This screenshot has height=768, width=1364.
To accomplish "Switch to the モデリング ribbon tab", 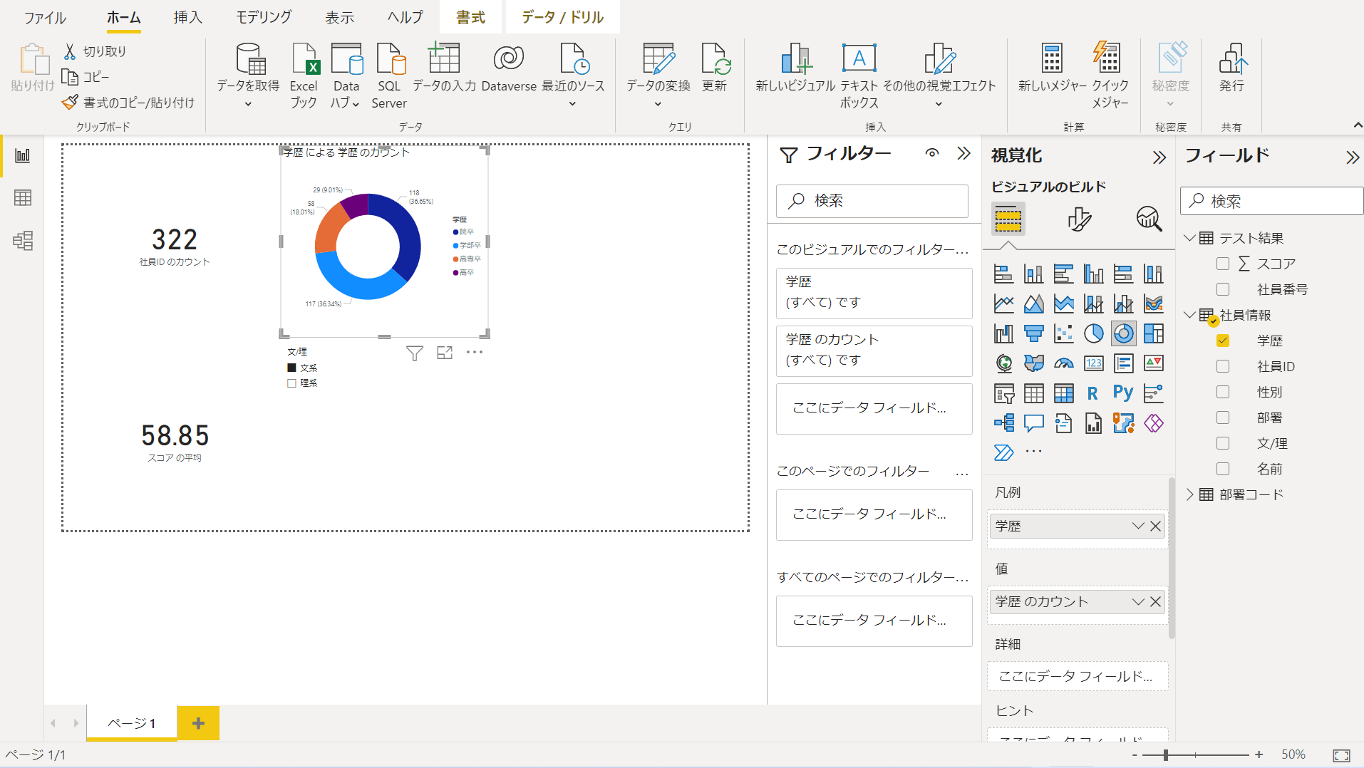I will tap(264, 18).
